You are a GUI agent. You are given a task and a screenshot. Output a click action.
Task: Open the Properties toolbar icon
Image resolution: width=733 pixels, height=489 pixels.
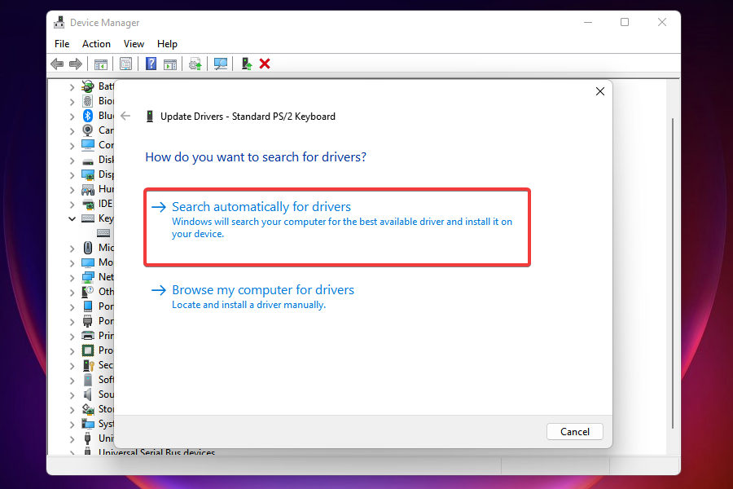click(x=126, y=64)
